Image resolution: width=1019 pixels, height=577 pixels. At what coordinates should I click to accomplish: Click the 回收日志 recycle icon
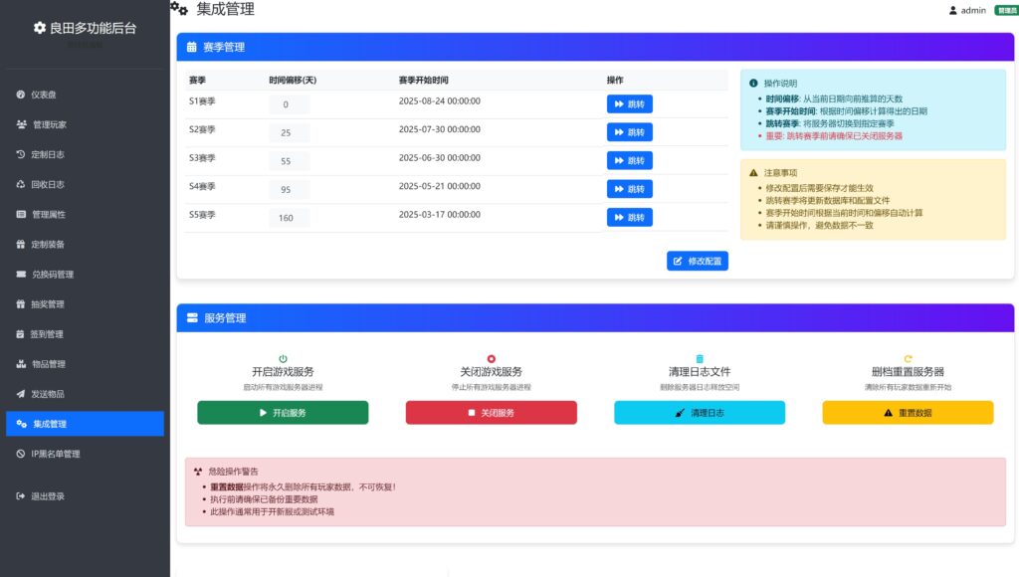coord(21,184)
